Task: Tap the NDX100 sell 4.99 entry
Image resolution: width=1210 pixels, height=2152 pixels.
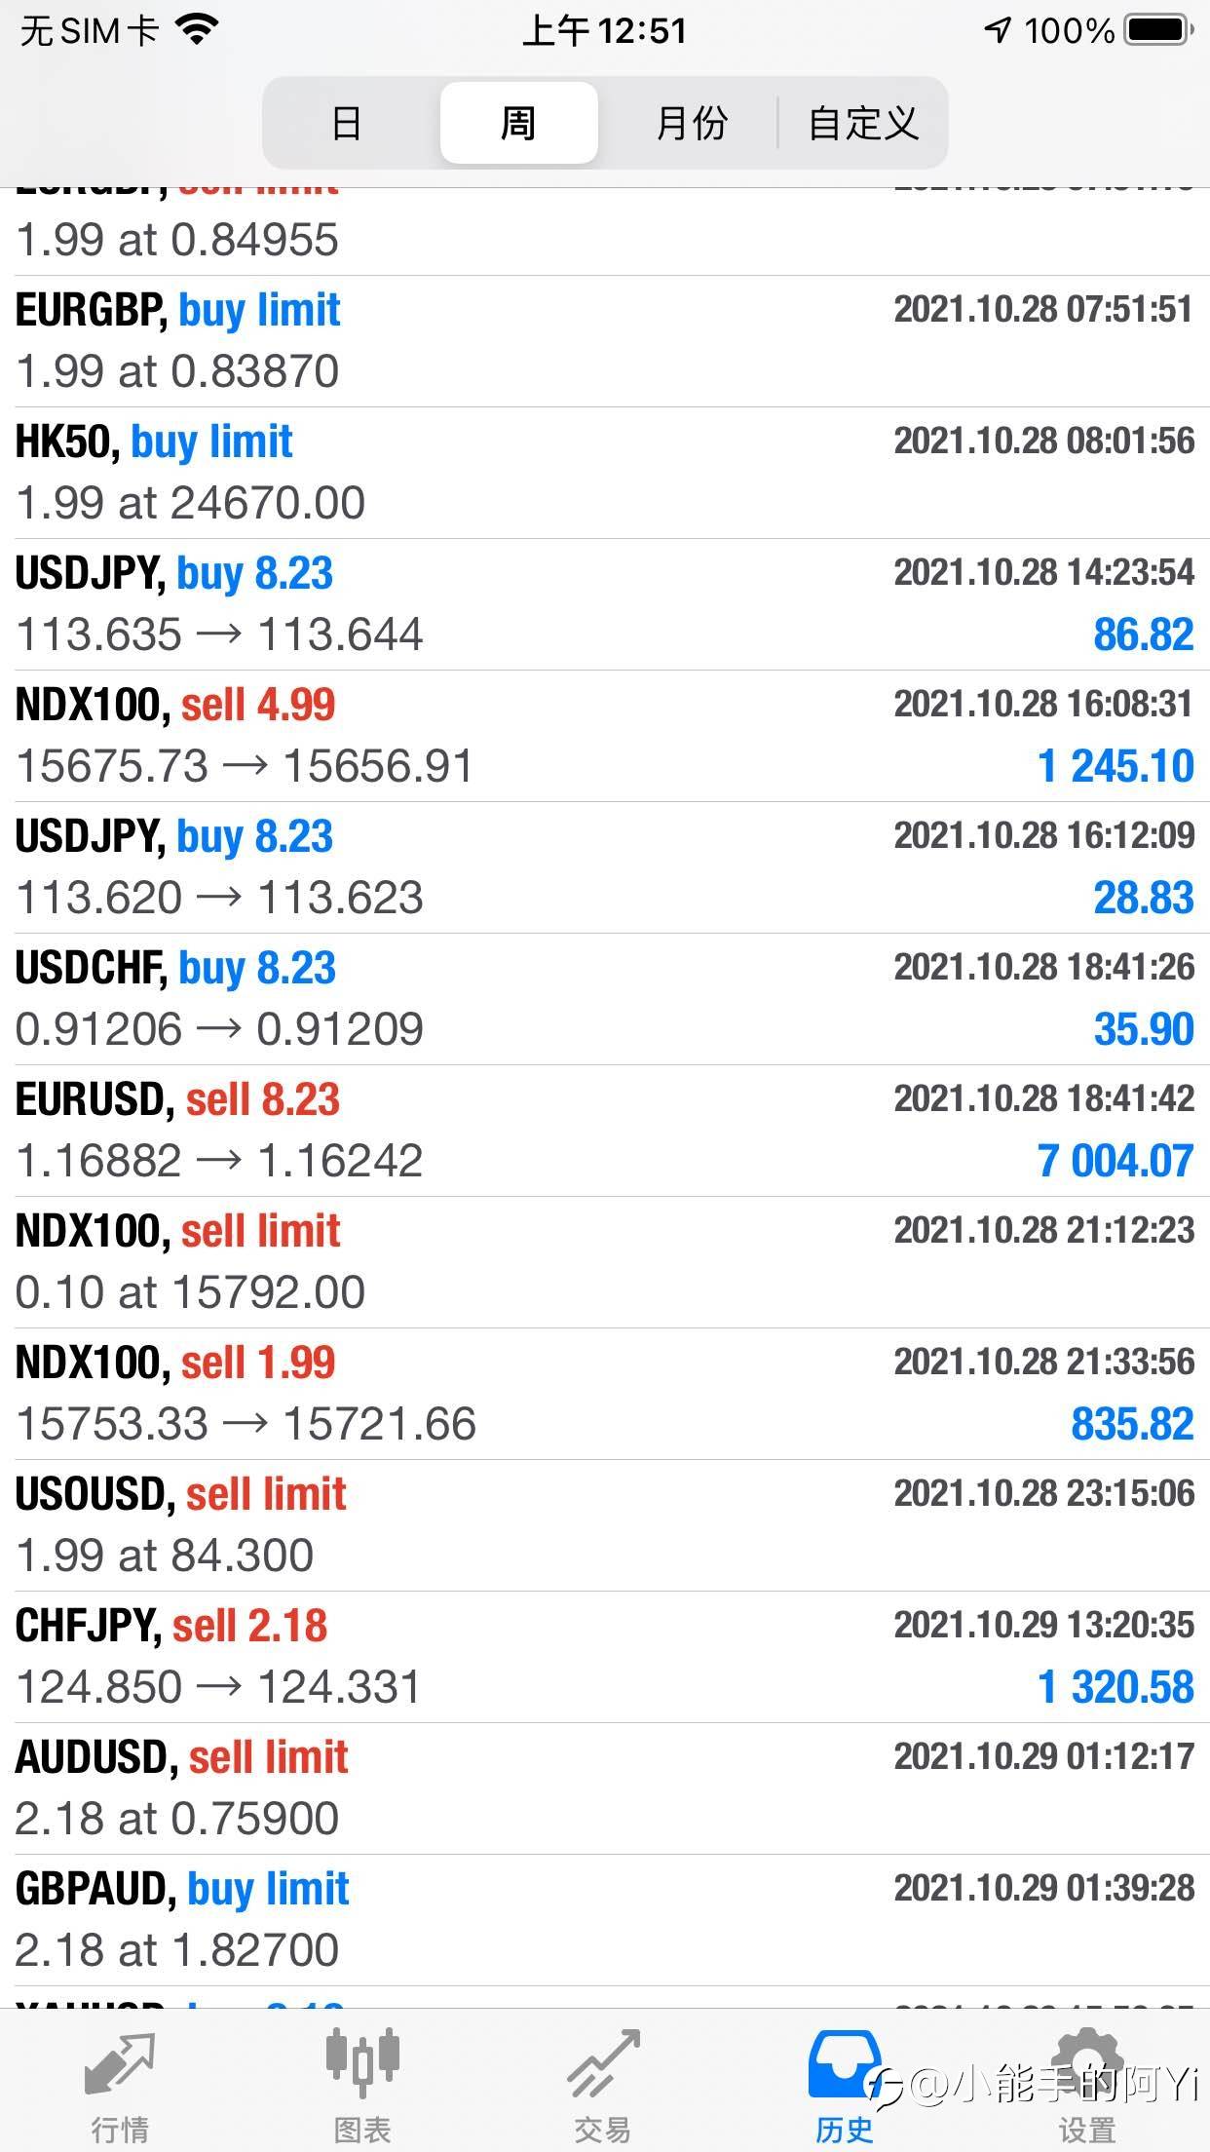Action: pyautogui.click(x=604, y=736)
